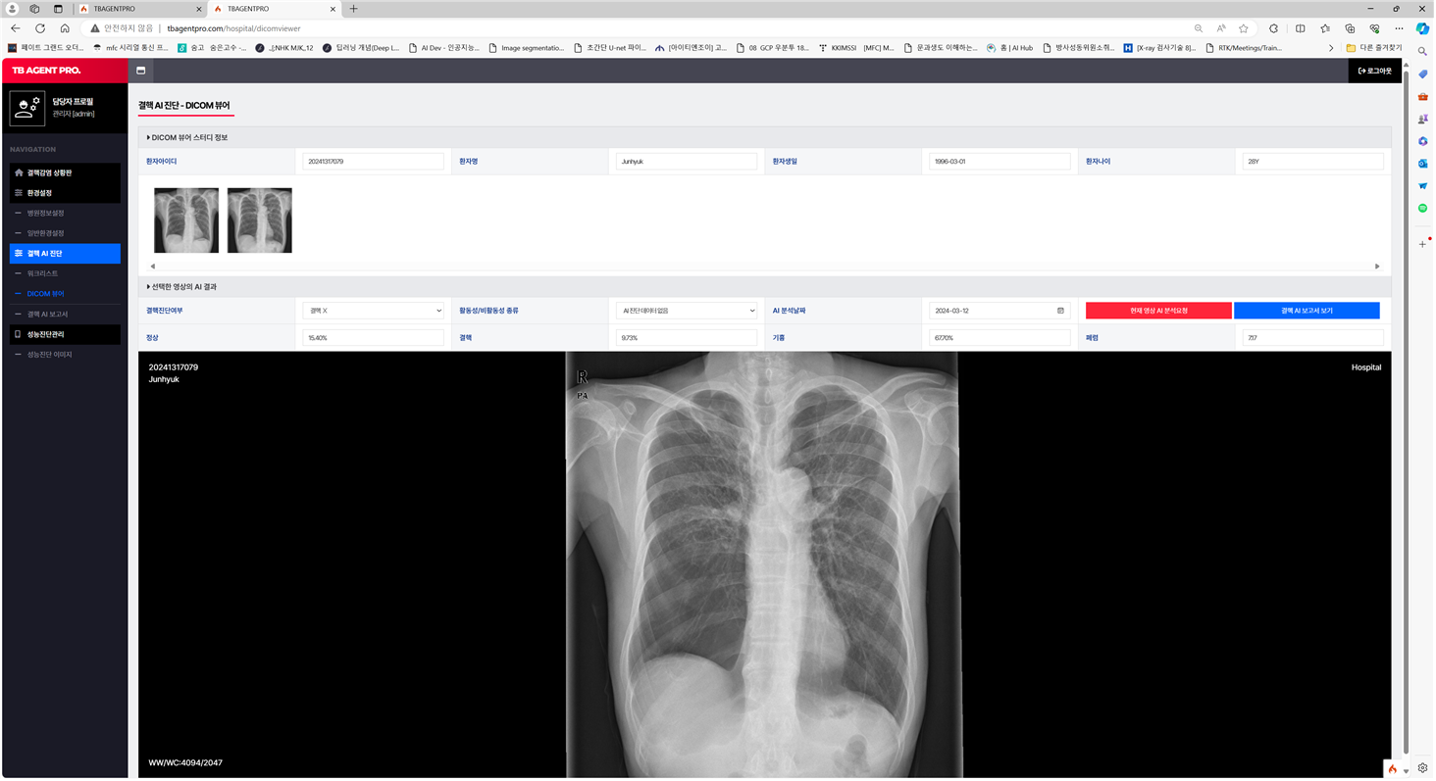
Task: Click the sidebar collapse icon in top bar
Action: pos(141,71)
